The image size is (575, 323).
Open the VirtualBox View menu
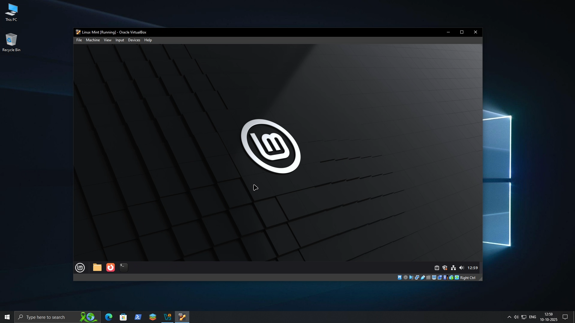coord(108,40)
